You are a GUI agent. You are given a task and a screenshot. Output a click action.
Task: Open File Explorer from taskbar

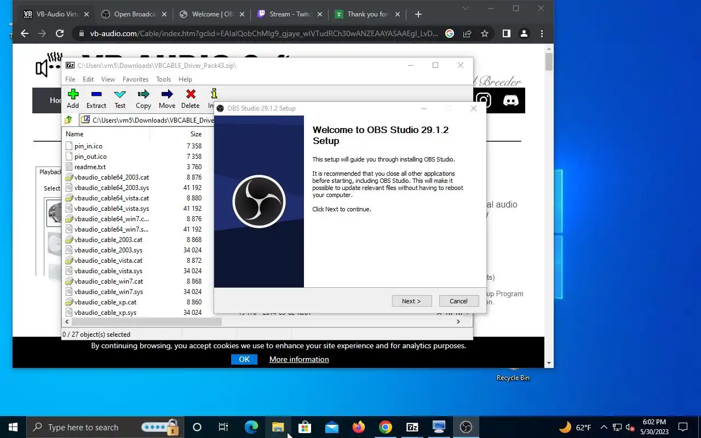(278, 427)
